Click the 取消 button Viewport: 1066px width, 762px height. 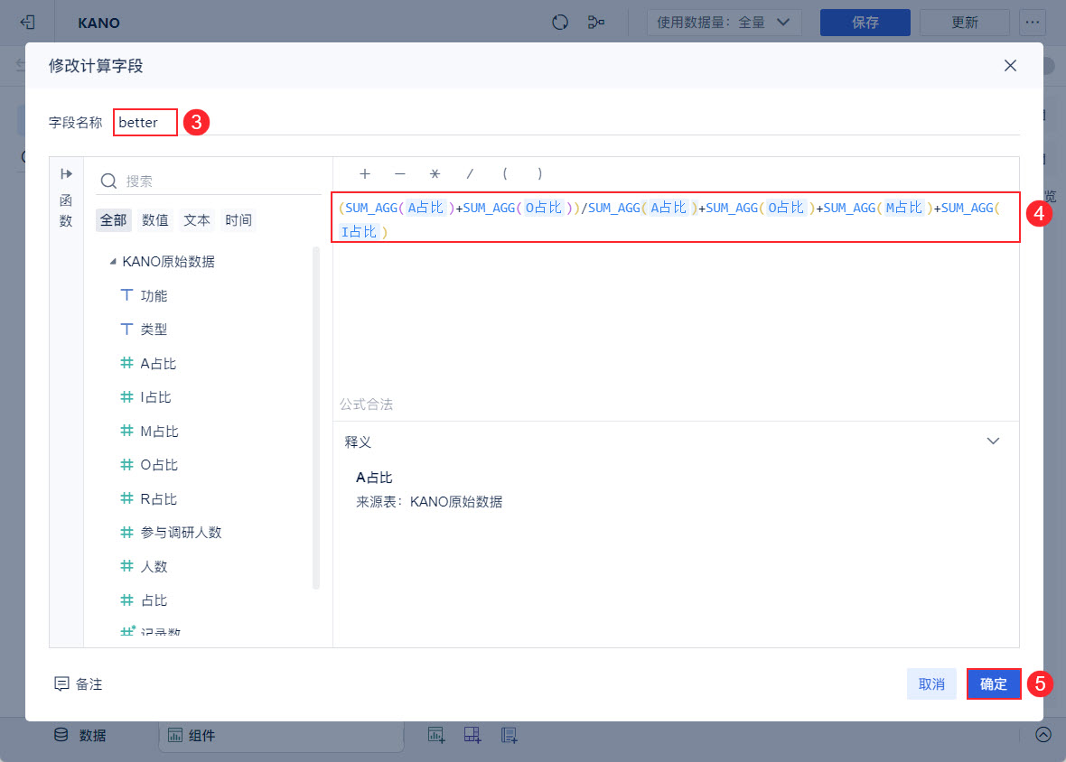(x=931, y=683)
